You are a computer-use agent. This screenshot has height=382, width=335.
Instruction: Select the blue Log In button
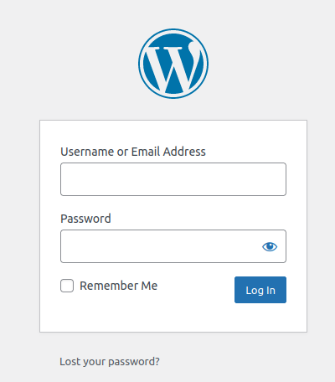pos(260,290)
